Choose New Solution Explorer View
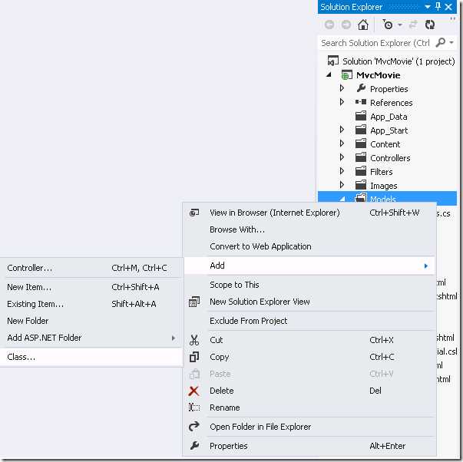 (309, 302)
